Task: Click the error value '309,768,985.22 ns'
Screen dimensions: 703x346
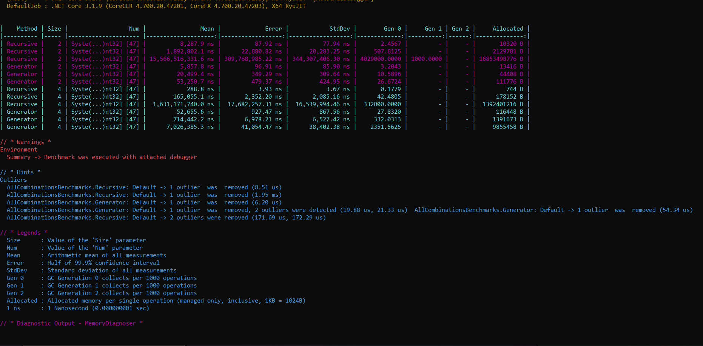Action: point(253,59)
